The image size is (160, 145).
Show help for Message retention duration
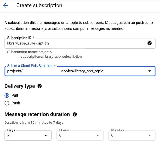coord(75,114)
